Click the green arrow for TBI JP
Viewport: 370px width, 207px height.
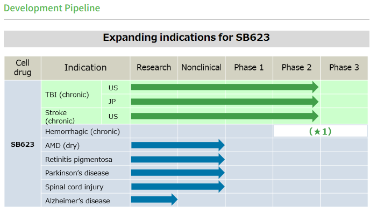(x=225, y=102)
